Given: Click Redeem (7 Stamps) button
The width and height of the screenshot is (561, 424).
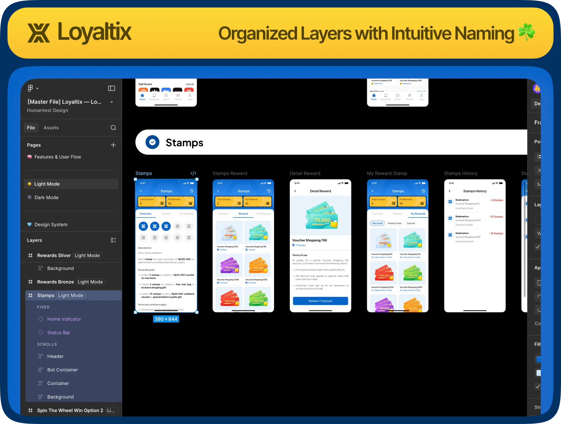Looking at the screenshot, I should point(320,301).
